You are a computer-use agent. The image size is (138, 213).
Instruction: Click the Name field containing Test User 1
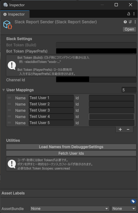pyautogui.click(x=51, y=98)
